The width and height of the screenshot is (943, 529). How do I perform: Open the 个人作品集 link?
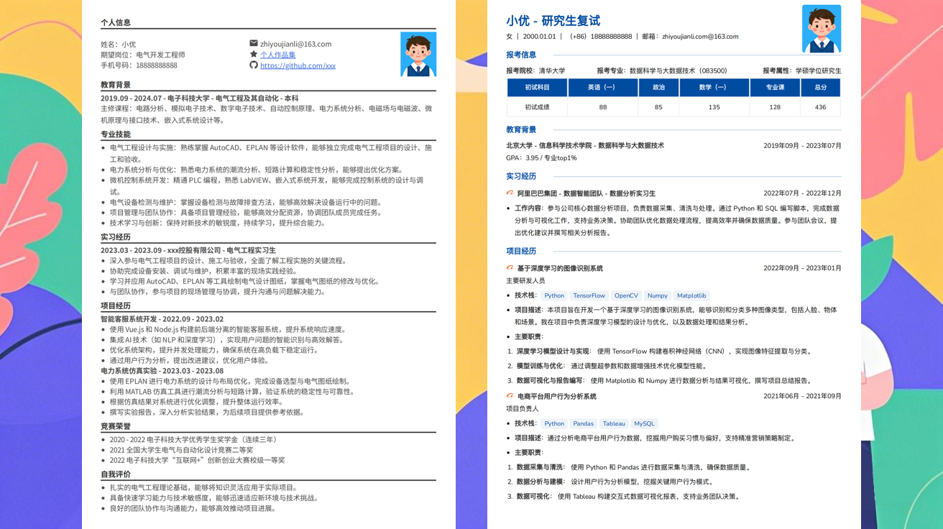(x=278, y=55)
